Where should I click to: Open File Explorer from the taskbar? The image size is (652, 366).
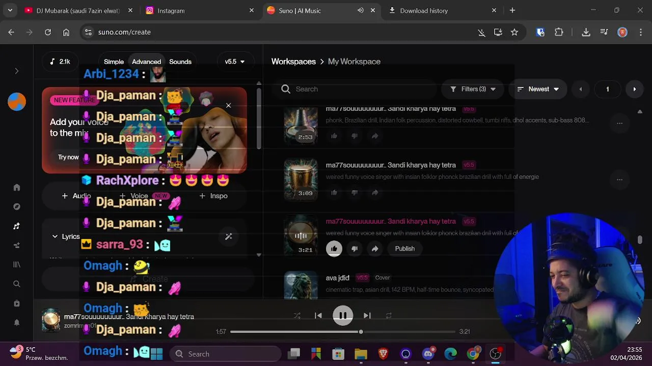tap(361, 354)
